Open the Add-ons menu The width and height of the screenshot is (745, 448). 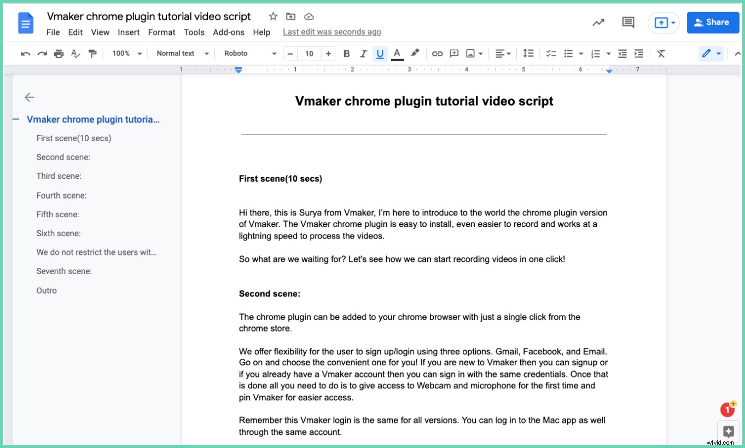pyautogui.click(x=229, y=32)
